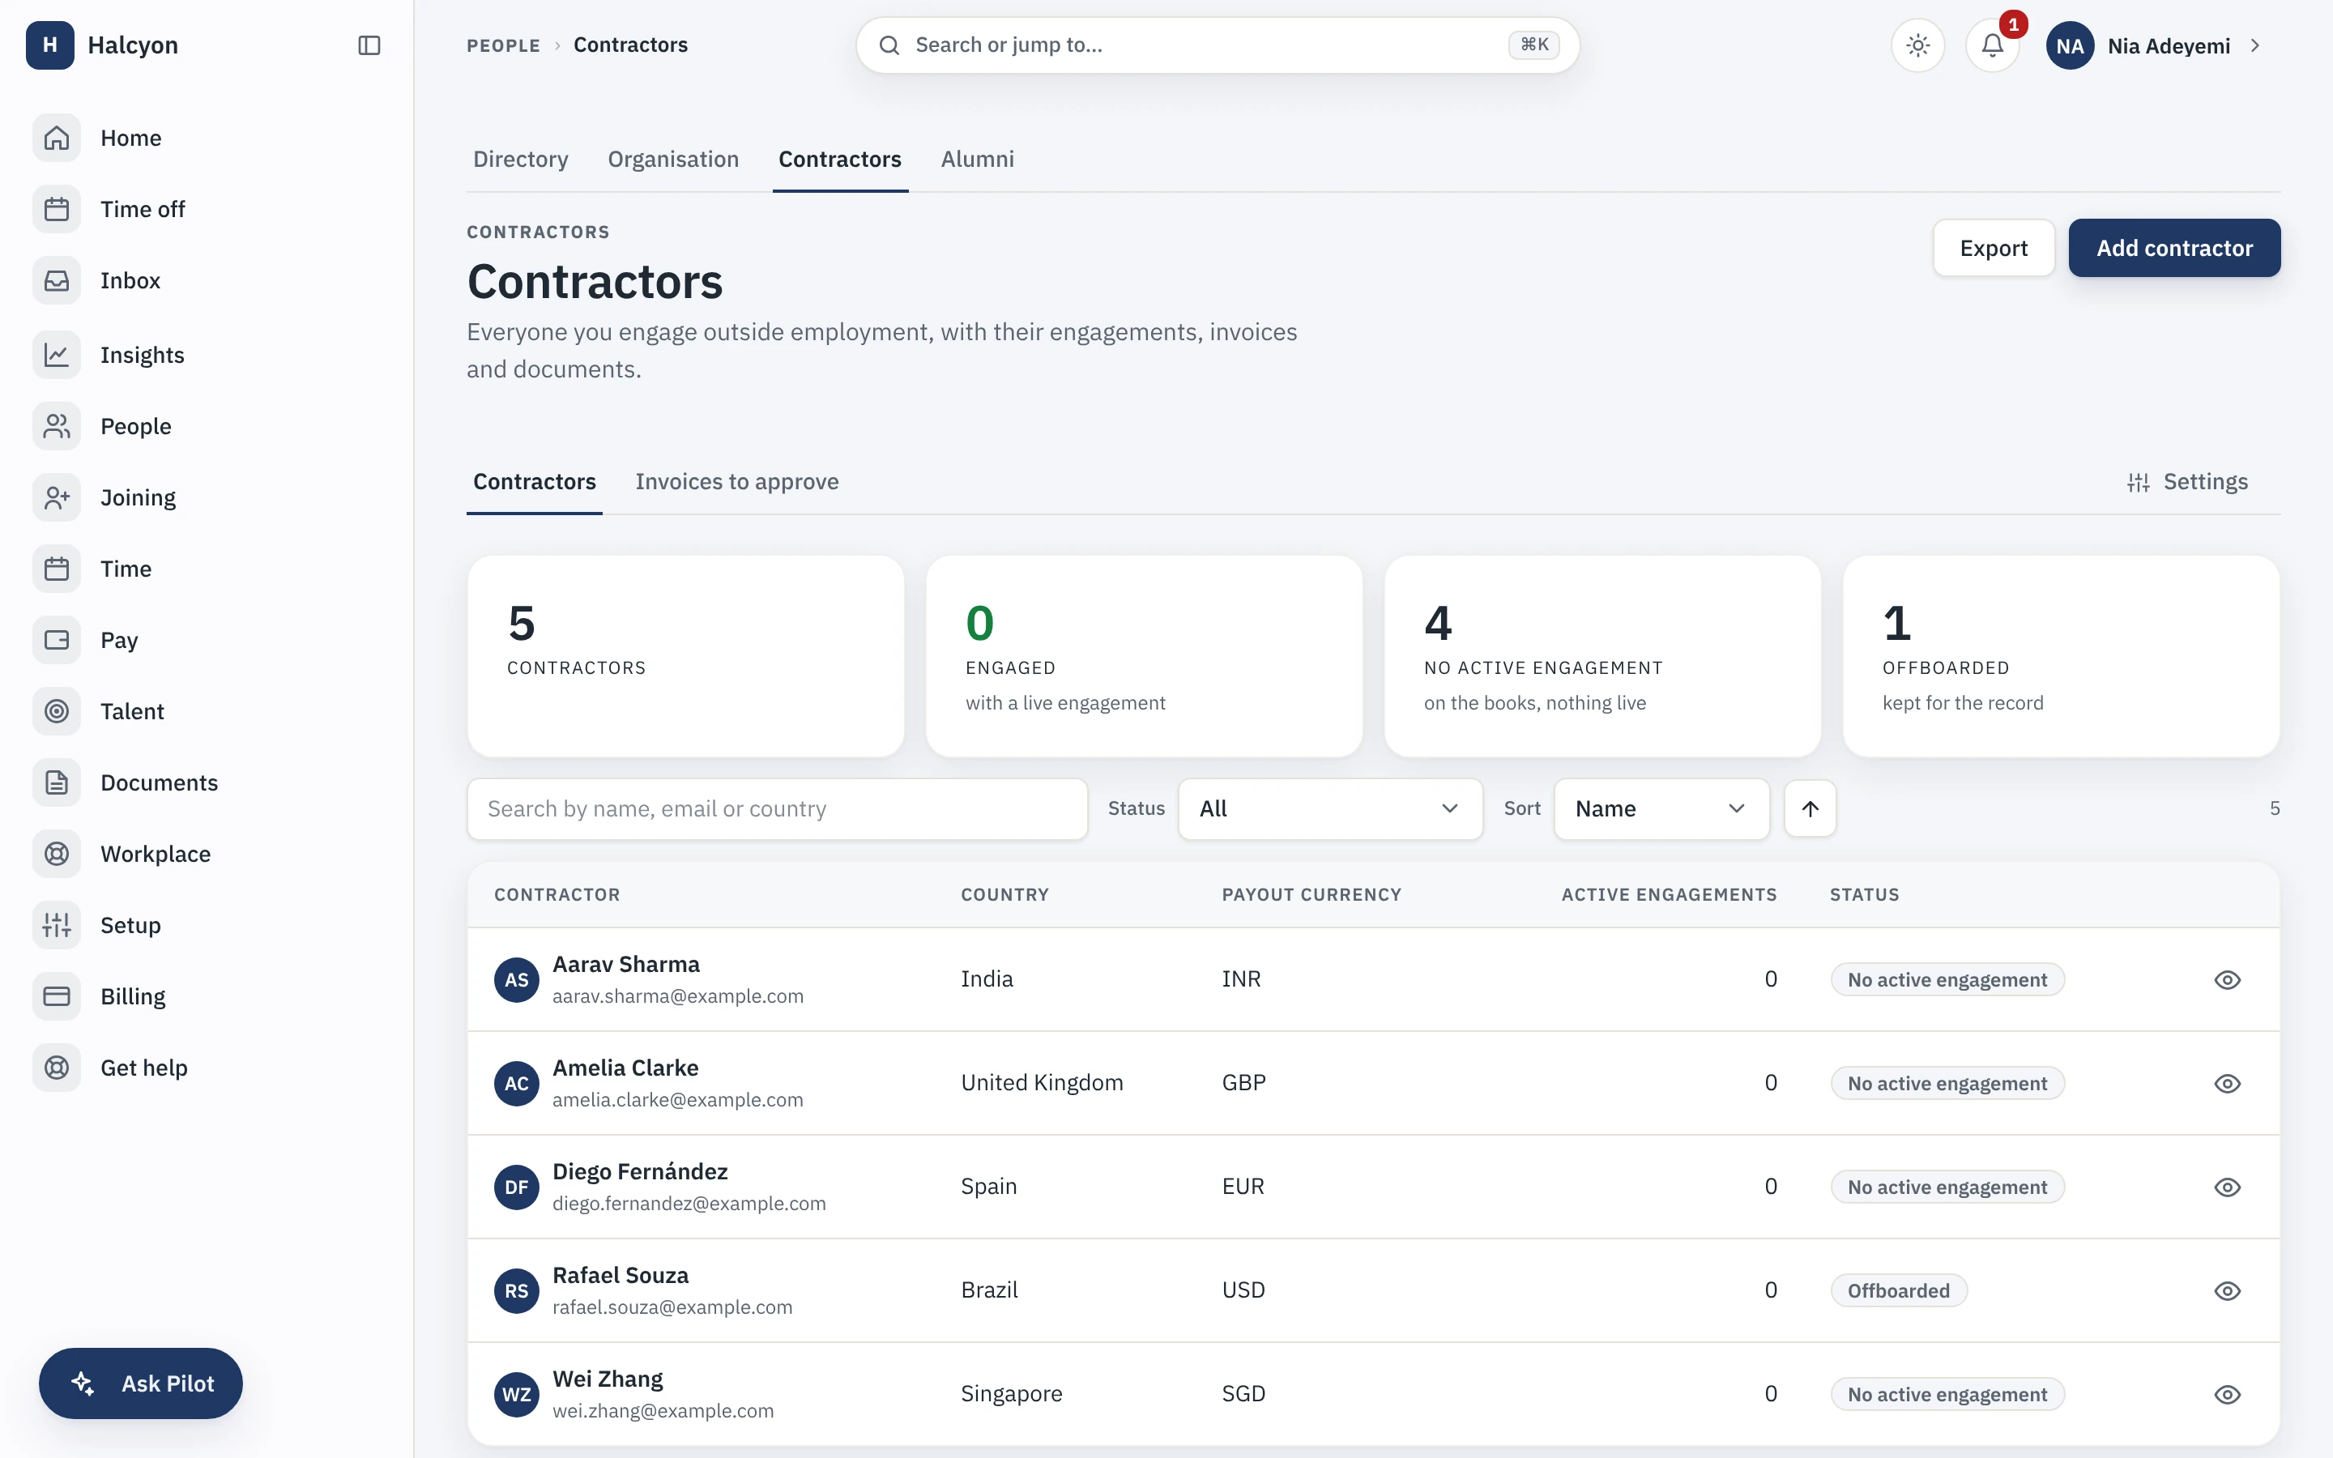Screen dimensions: 2333x1458
Task: Select the top Contractors tab
Action: (840, 159)
